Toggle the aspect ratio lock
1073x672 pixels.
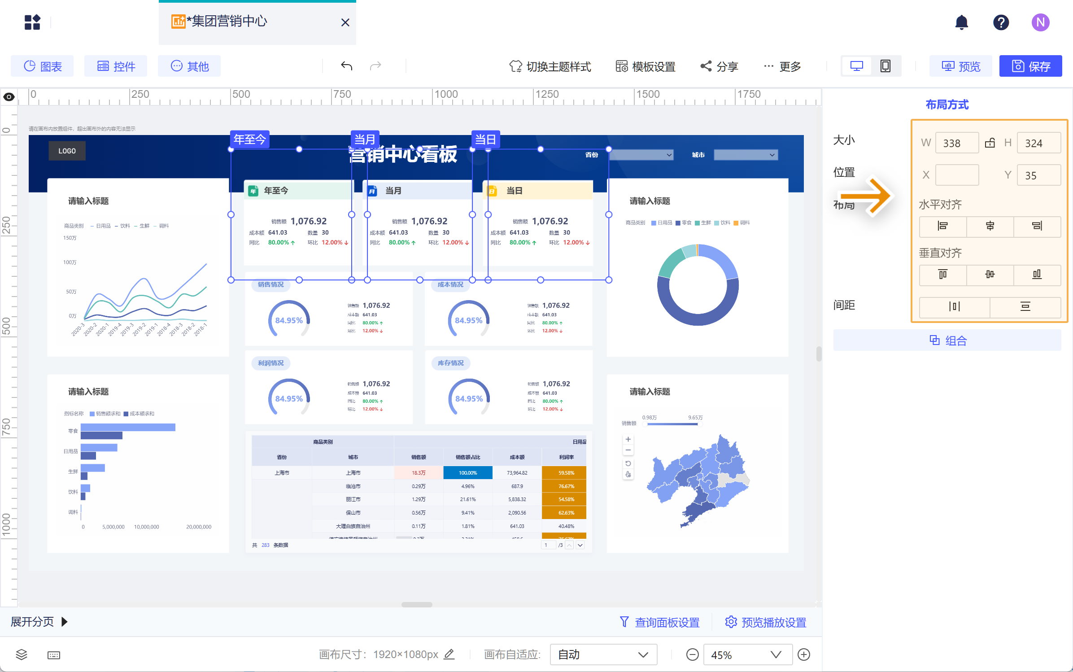tap(990, 143)
